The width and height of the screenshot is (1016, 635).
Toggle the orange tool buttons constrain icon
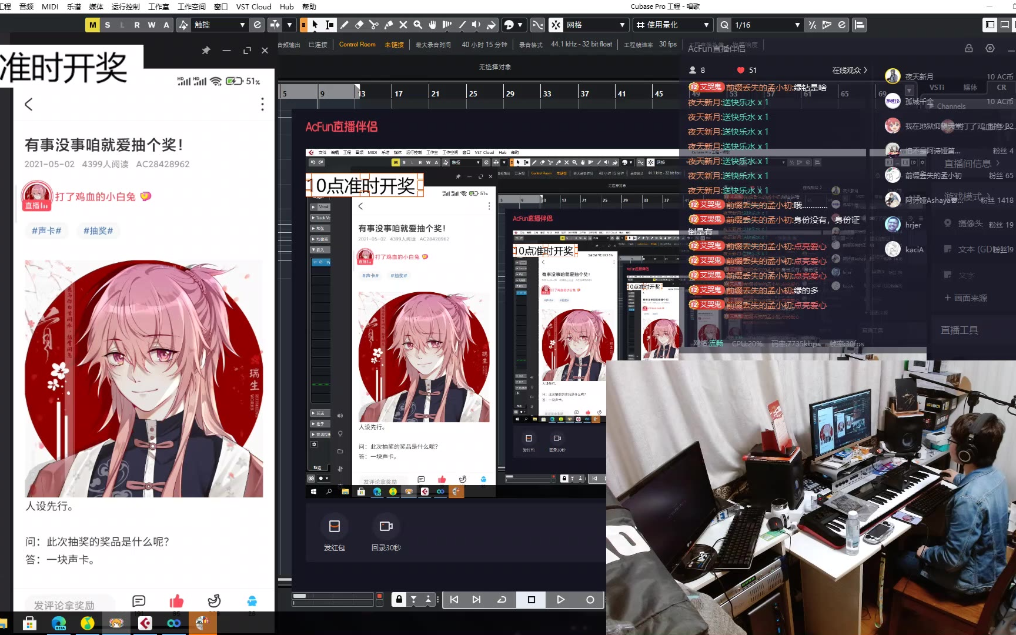(x=303, y=25)
